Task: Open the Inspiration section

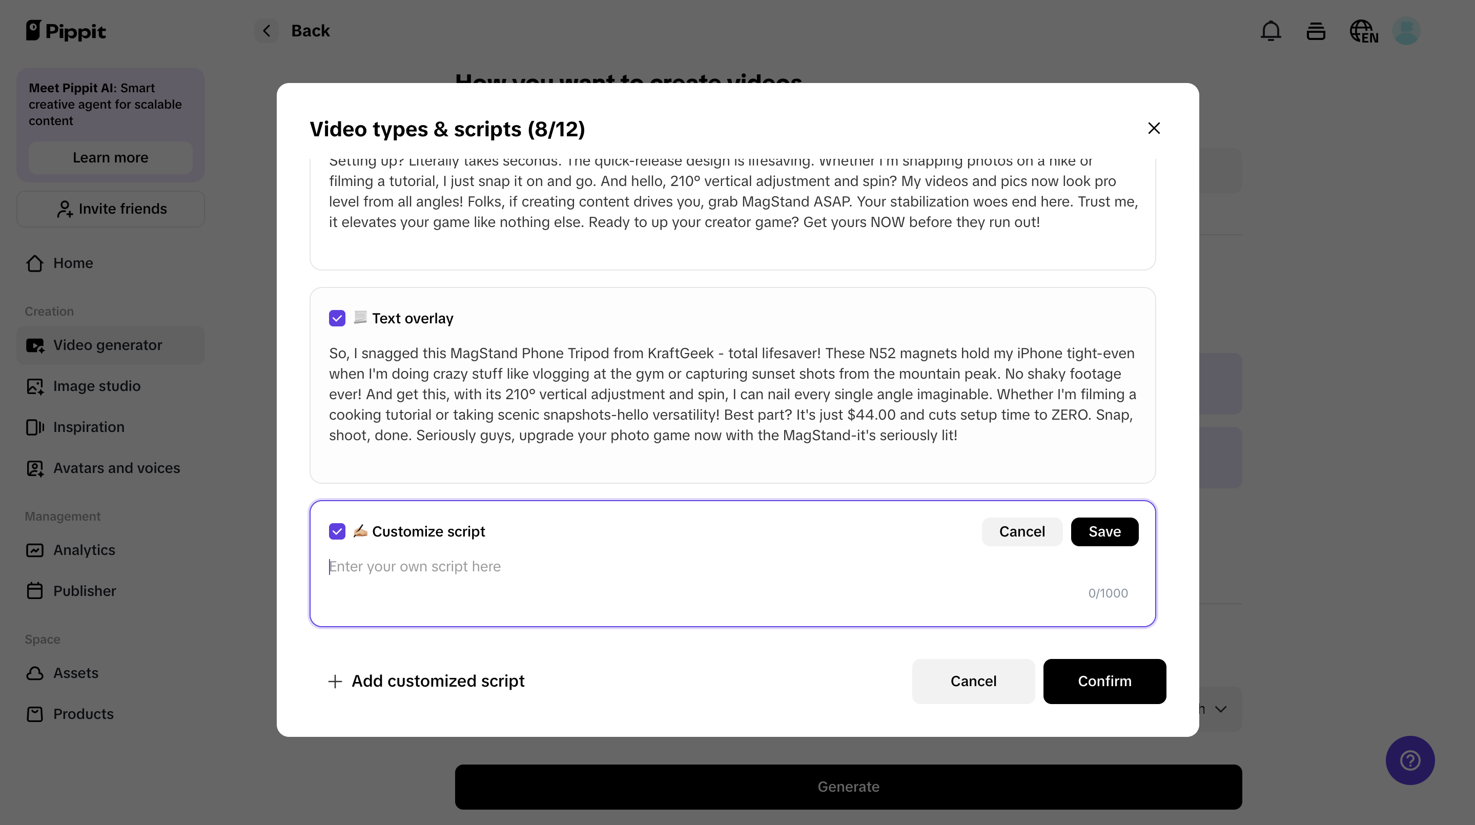Action: (x=89, y=427)
